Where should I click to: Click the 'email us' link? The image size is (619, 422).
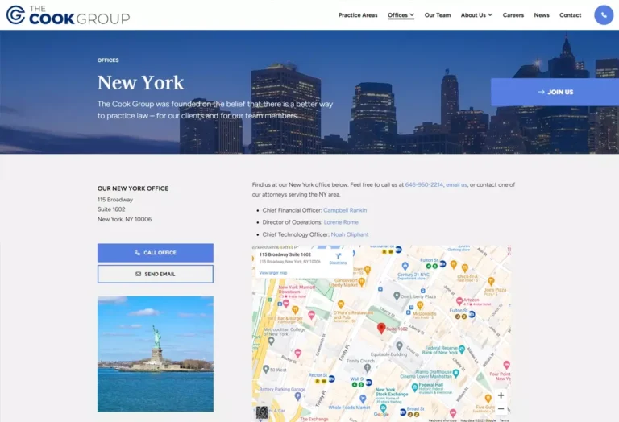pyautogui.click(x=456, y=184)
